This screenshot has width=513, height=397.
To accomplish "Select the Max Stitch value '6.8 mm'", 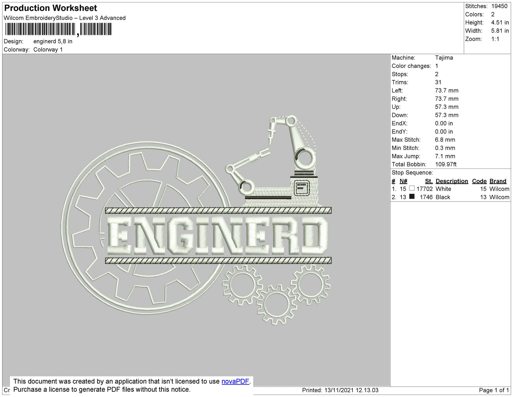I will 445,140.
